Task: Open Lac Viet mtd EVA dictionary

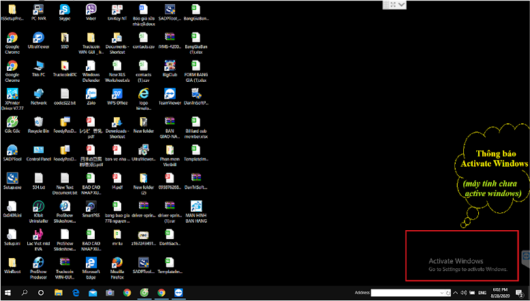Action: pyautogui.click(x=39, y=240)
